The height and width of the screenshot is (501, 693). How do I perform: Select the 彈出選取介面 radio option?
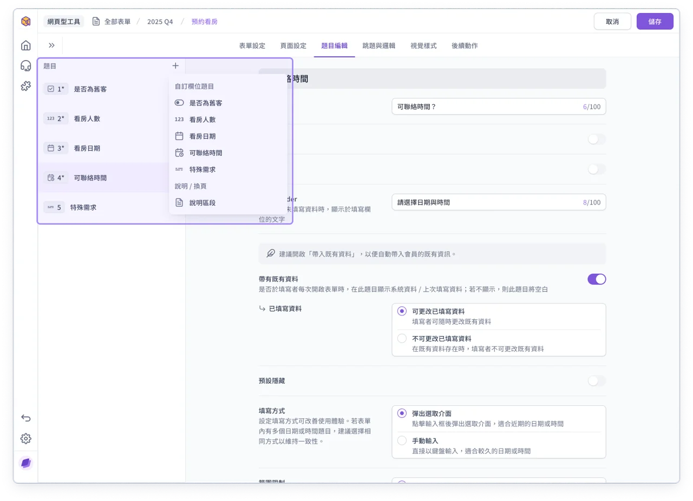click(402, 413)
